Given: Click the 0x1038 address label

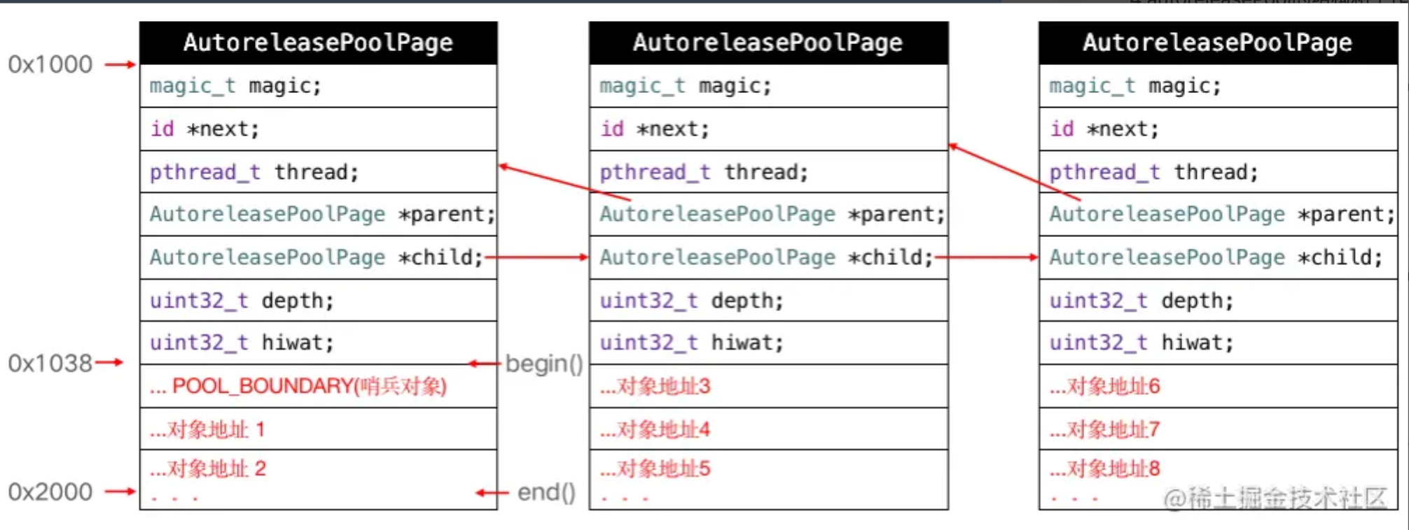Looking at the screenshot, I should [50, 364].
